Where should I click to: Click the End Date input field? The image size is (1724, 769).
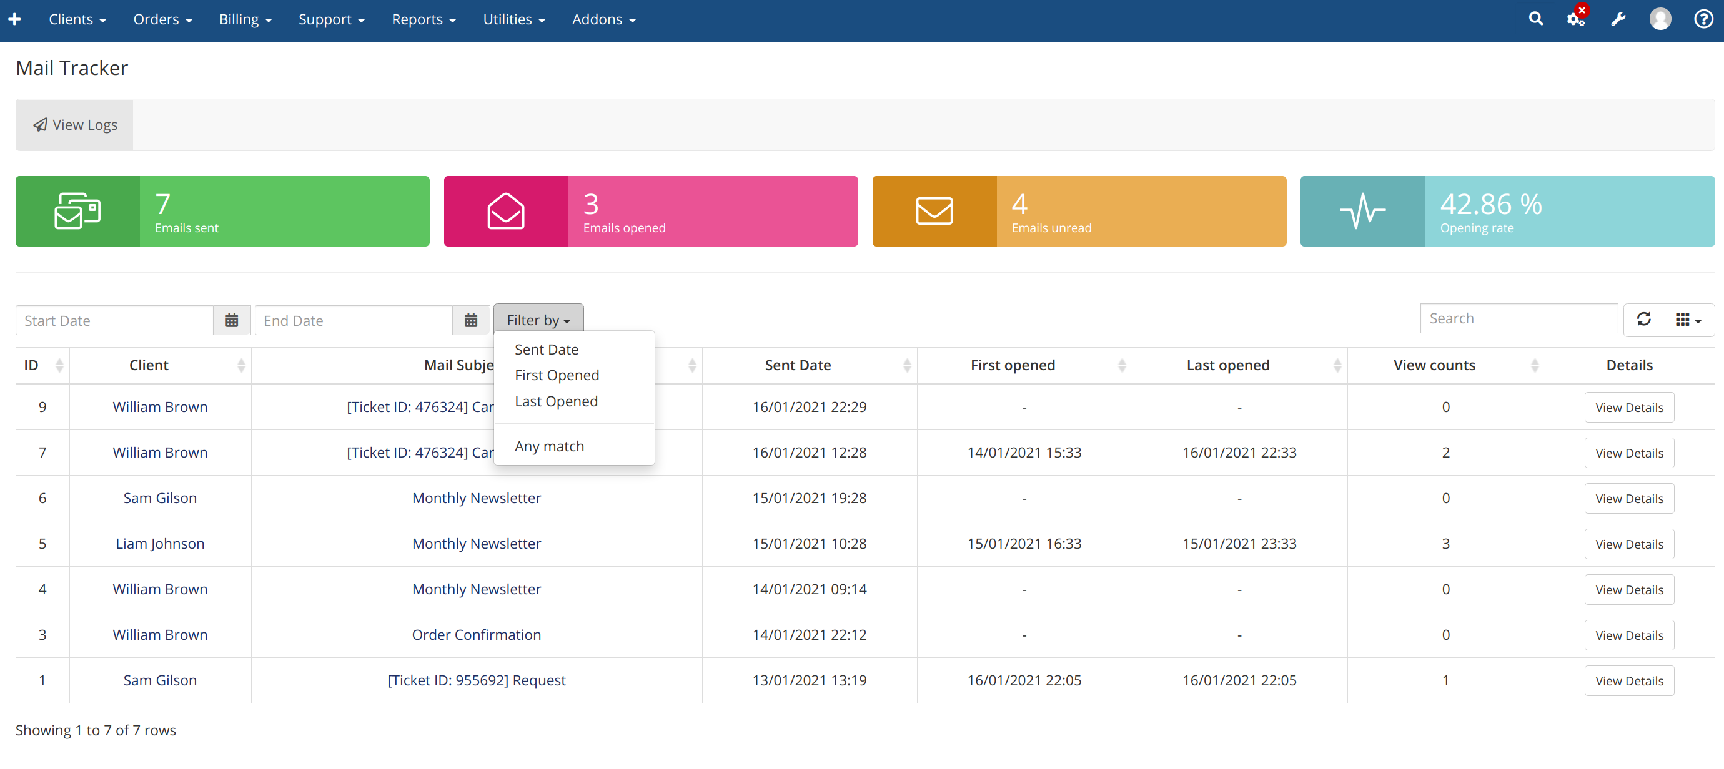pos(354,320)
